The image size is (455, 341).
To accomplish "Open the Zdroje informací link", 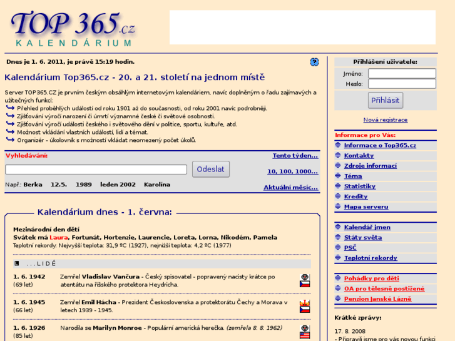I will pos(371,166).
